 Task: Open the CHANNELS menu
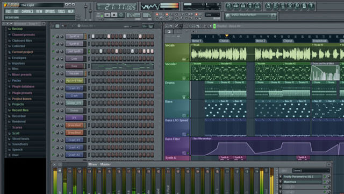[27, 11]
